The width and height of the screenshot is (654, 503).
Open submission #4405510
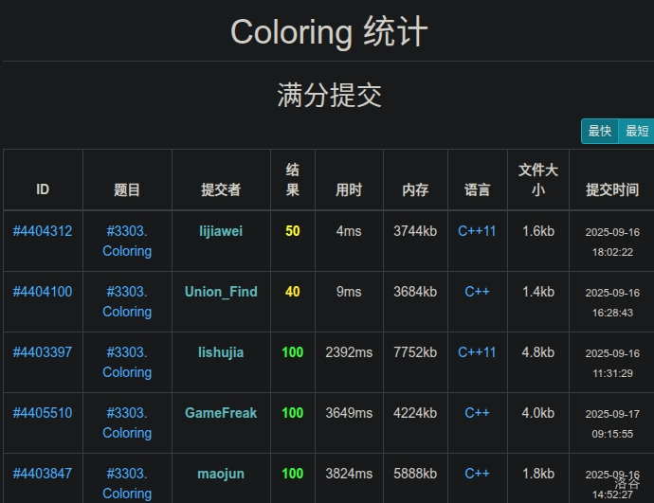[43, 413]
